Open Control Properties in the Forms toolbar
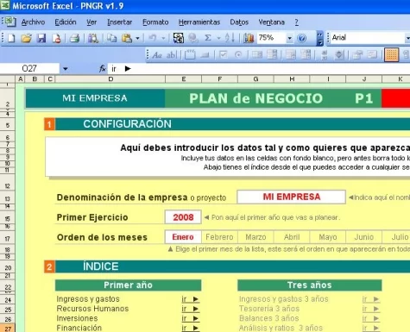410x332 pixels. [x=357, y=54]
